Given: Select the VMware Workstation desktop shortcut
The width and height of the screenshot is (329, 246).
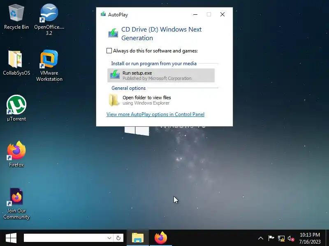Looking at the screenshot, I should tap(49, 66).
